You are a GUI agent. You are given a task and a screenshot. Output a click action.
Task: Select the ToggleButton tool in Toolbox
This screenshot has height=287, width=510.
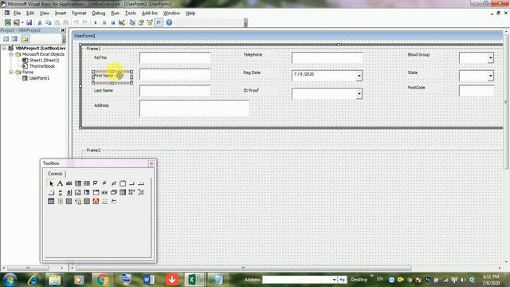pyautogui.click(x=113, y=183)
